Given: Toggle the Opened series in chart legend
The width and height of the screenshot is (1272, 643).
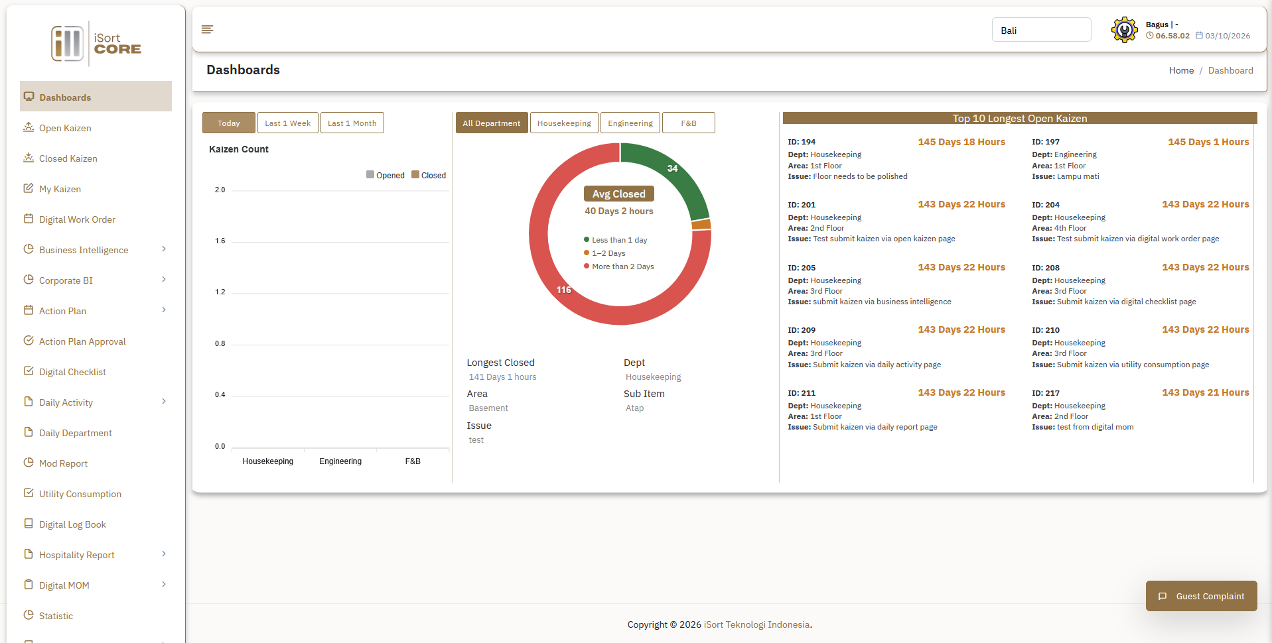Looking at the screenshot, I should [x=386, y=175].
